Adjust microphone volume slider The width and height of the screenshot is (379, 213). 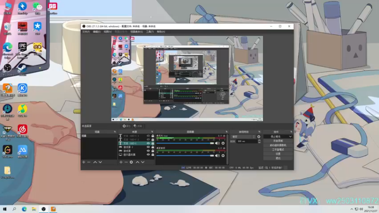click(185, 143)
